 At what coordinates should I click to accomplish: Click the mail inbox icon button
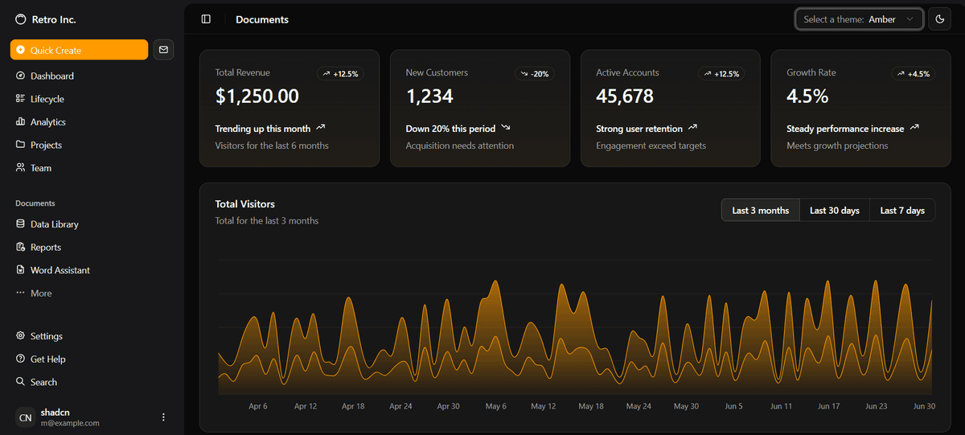pyautogui.click(x=163, y=50)
